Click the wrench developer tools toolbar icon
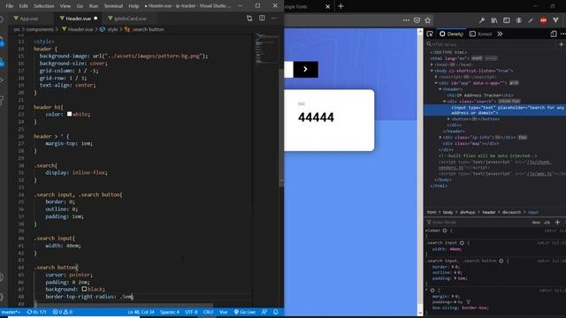566x318 pixels. [x=482, y=20]
